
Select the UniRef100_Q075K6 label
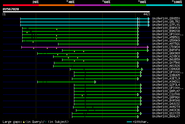click(166, 63)
